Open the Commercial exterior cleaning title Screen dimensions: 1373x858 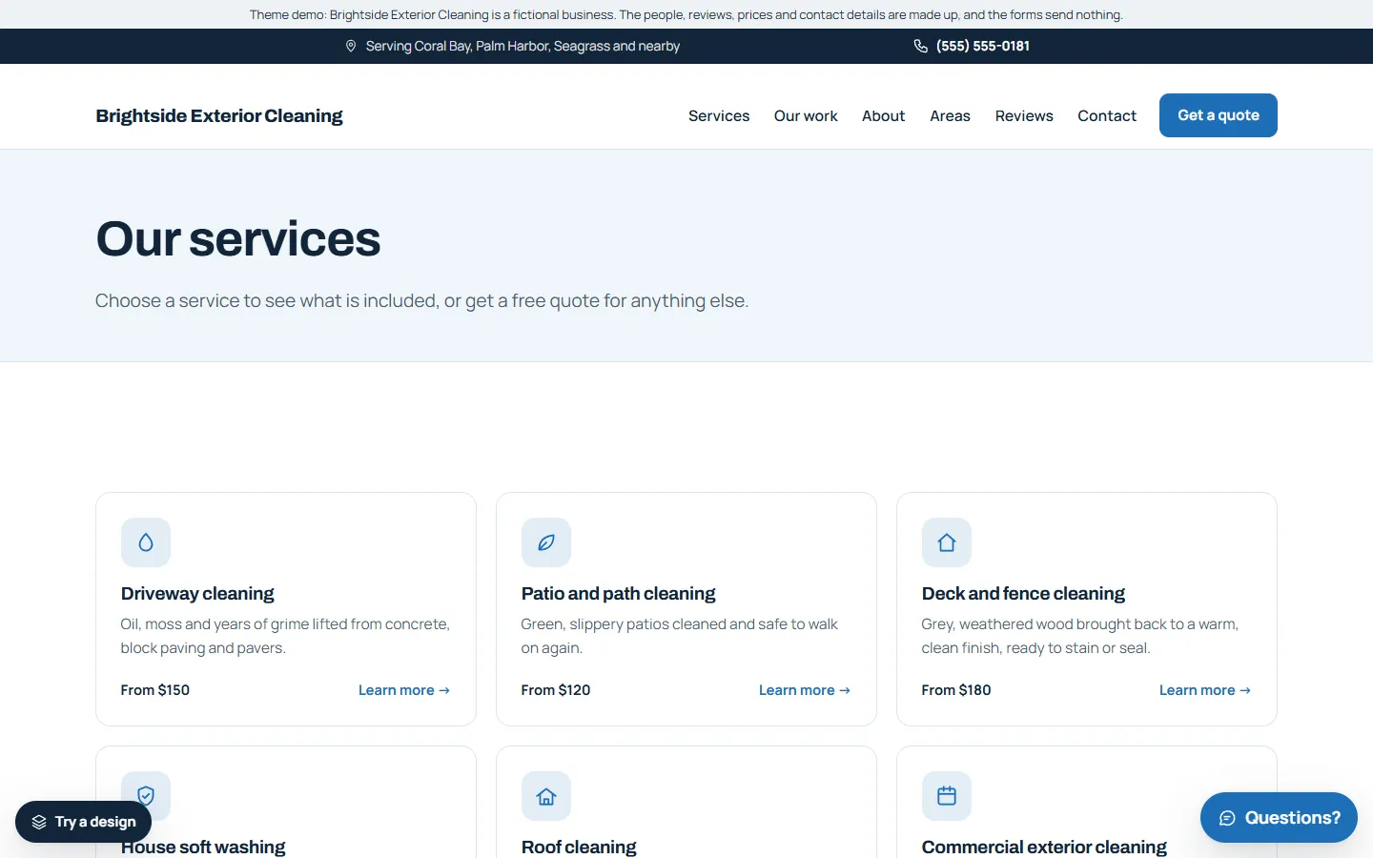pos(1044,847)
